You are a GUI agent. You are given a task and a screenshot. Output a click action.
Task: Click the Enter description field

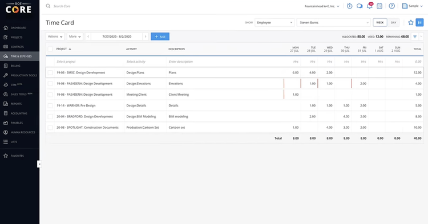(225, 62)
